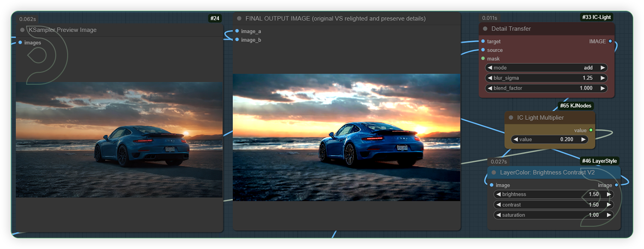
Task: Collapse the KSampler Preview Image node
Action: 22,30
